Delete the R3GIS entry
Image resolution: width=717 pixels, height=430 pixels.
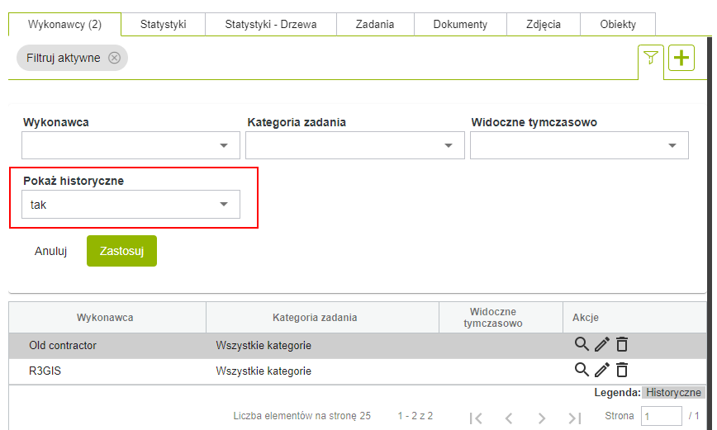[622, 370]
